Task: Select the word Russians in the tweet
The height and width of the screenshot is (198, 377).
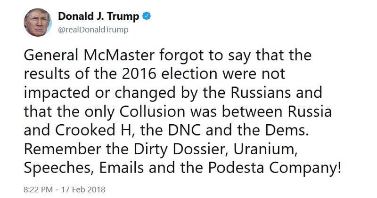Action: 261,93
